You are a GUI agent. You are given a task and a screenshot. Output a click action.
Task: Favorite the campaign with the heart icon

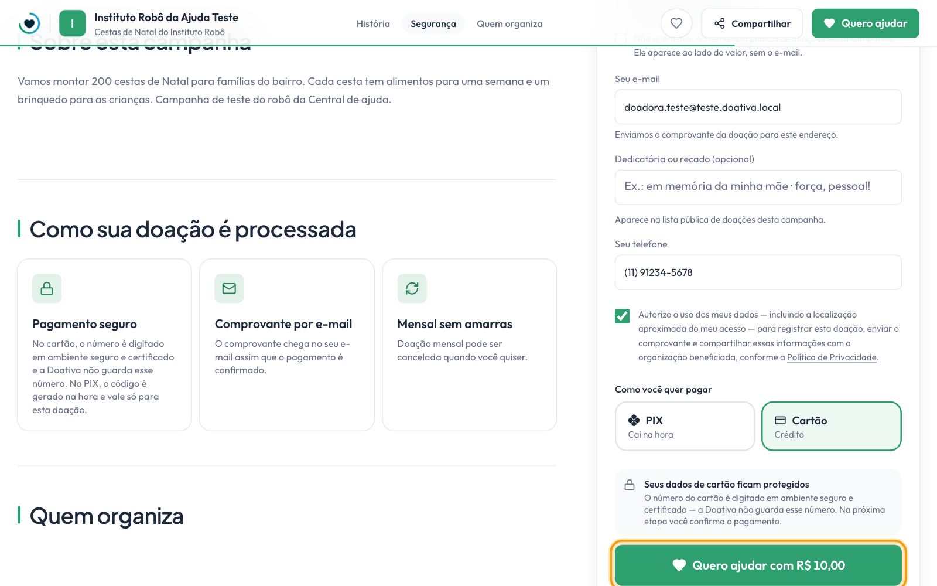point(676,23)
